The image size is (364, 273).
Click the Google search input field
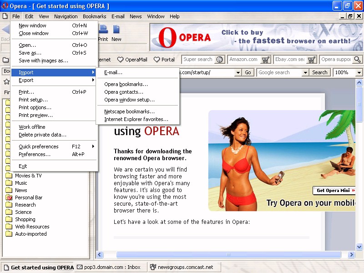(x=280, y=72)
